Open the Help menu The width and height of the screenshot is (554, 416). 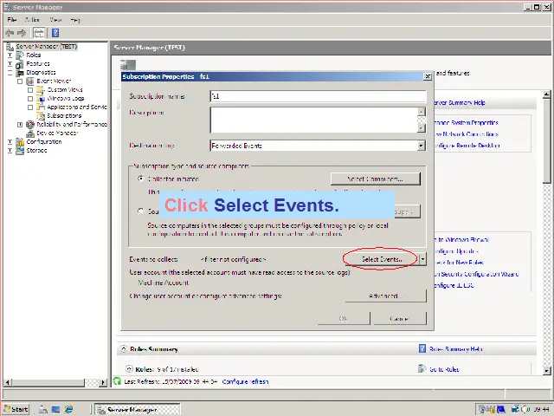pyautogui.click(x=75, y=20)
